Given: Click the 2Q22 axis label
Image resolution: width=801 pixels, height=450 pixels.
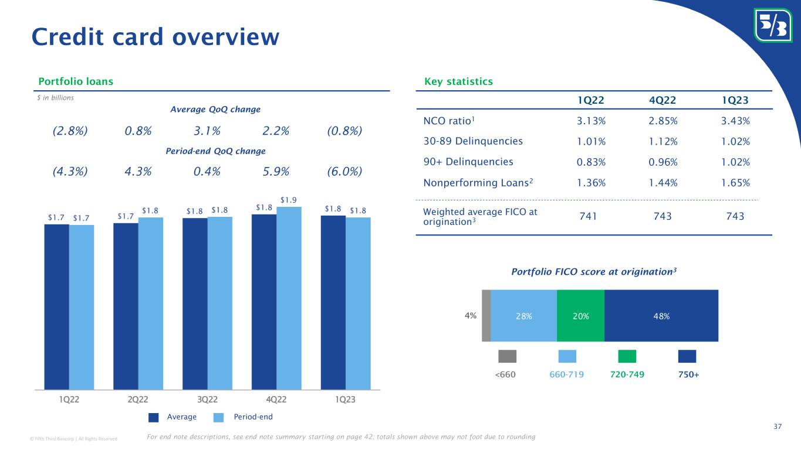Looking at the screenshot, I should [138, 400].
